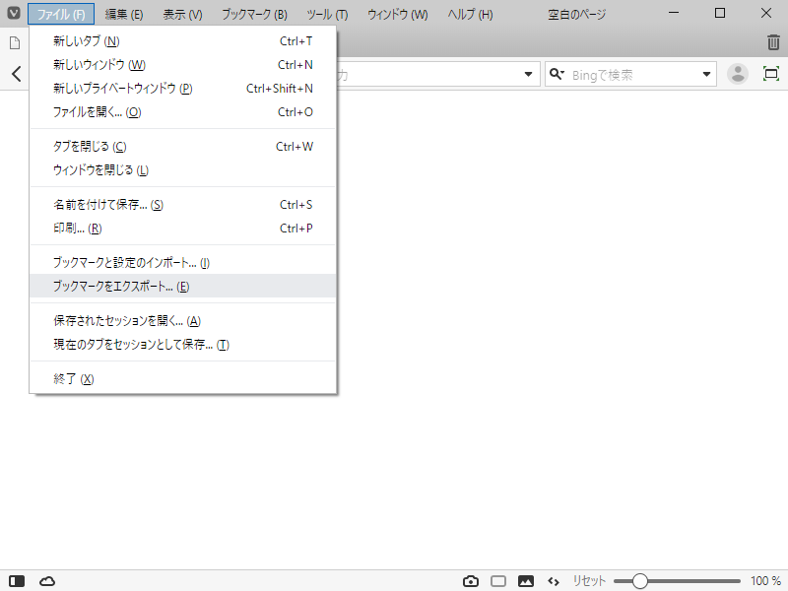
Task: Click the new tab page icon
Action: tap(15, 42)
